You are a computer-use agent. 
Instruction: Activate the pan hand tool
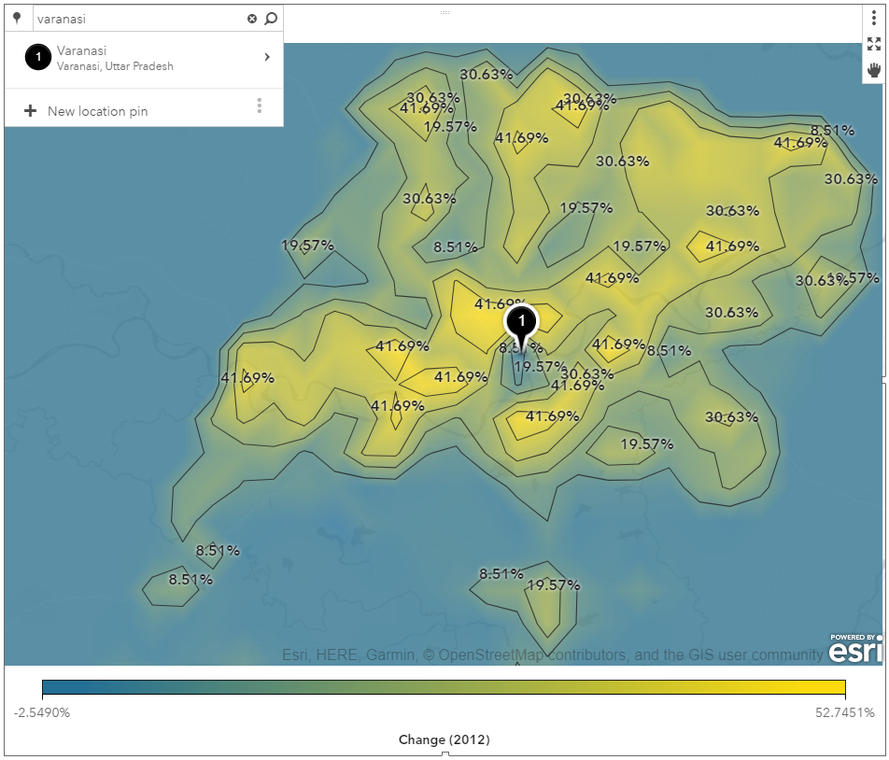click(873, 70)
